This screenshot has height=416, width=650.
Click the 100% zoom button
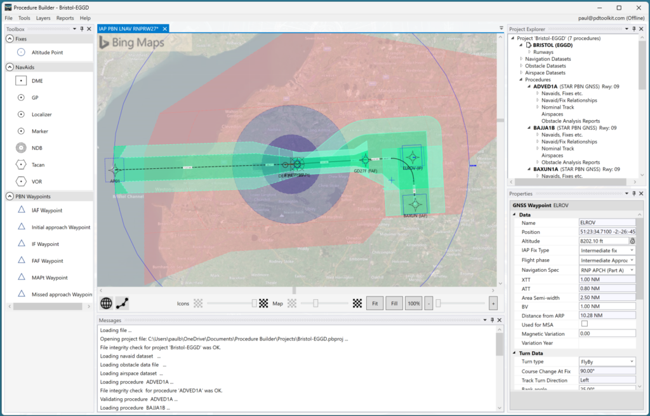pyautogui.click(x=414, y=303)
